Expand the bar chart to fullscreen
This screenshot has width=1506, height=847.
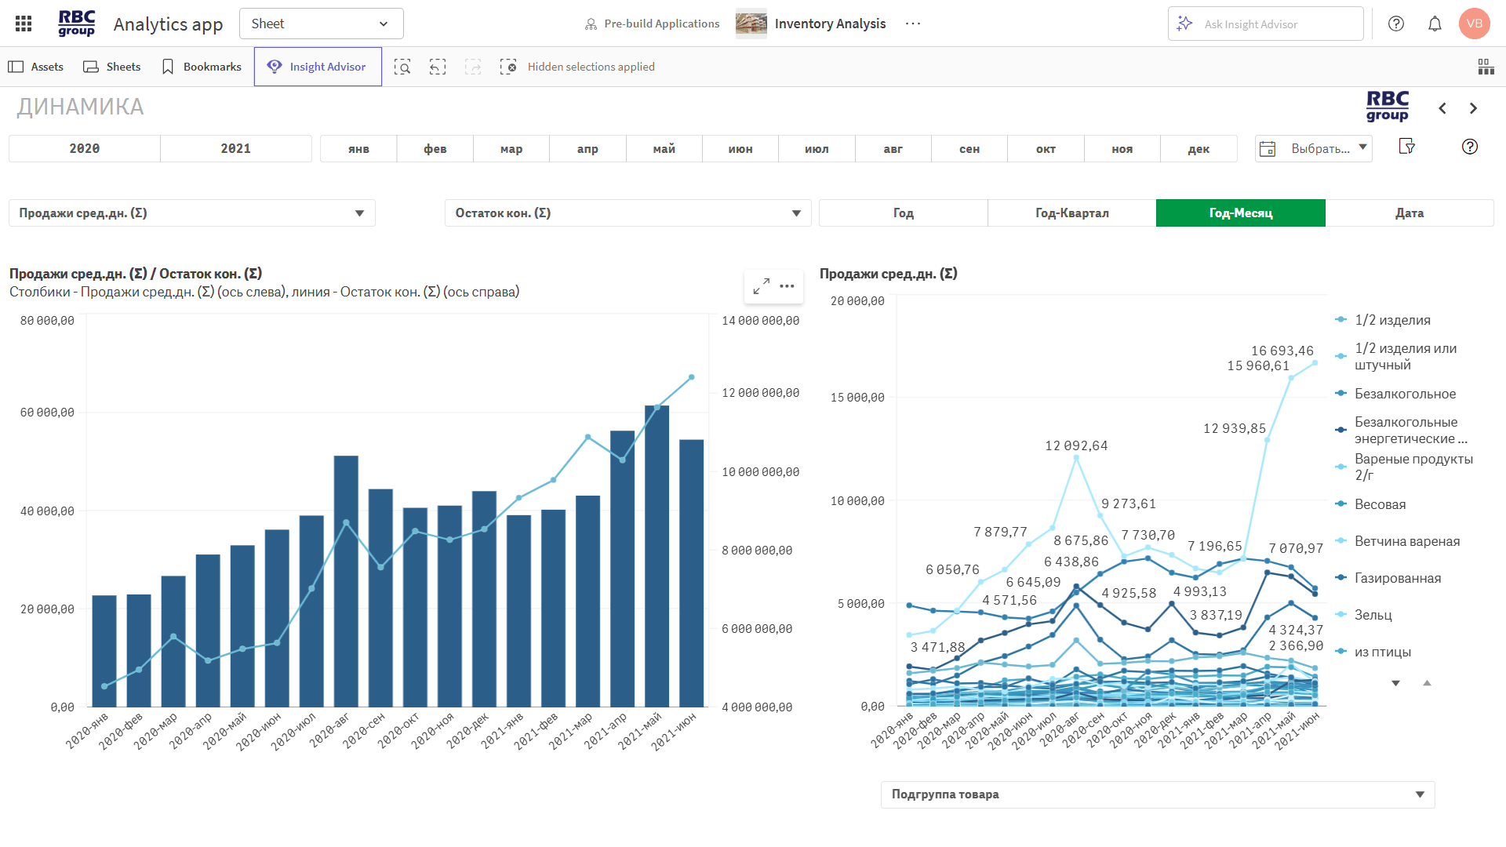click(759, 286)
